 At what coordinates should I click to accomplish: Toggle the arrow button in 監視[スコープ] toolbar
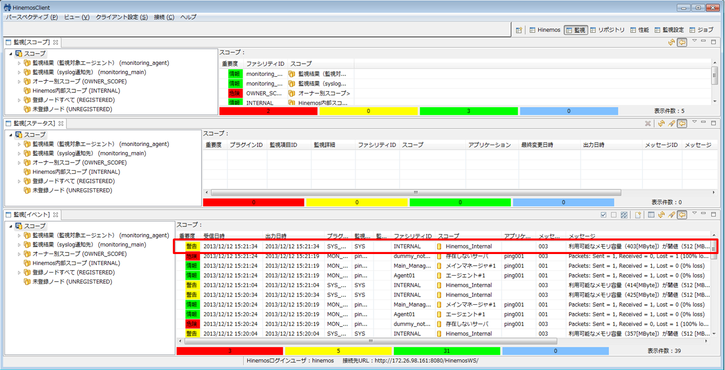click(682, 42)
